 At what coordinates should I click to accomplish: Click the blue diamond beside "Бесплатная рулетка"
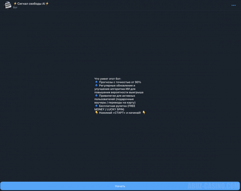pyautogui.click(x=96, y=106)
